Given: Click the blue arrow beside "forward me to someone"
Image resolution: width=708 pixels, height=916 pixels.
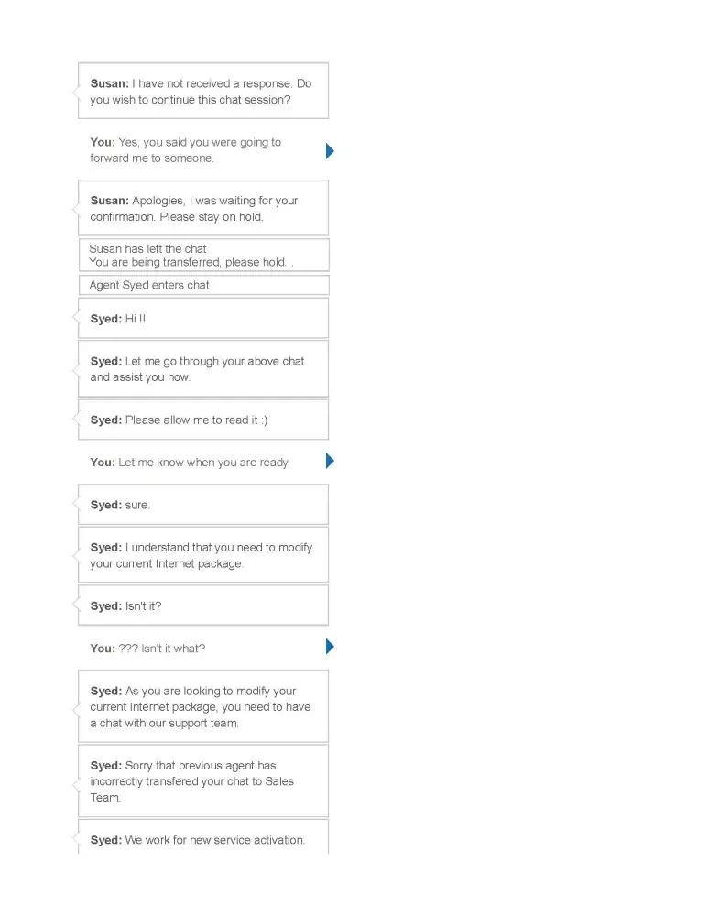Looking at the screenshot, I should [330, 151].
